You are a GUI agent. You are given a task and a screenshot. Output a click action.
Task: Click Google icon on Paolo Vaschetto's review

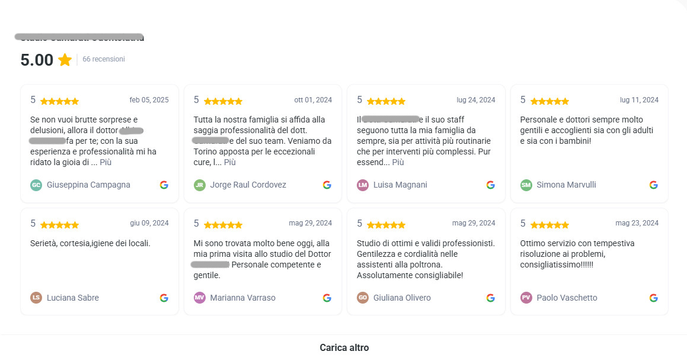point(654,298)
